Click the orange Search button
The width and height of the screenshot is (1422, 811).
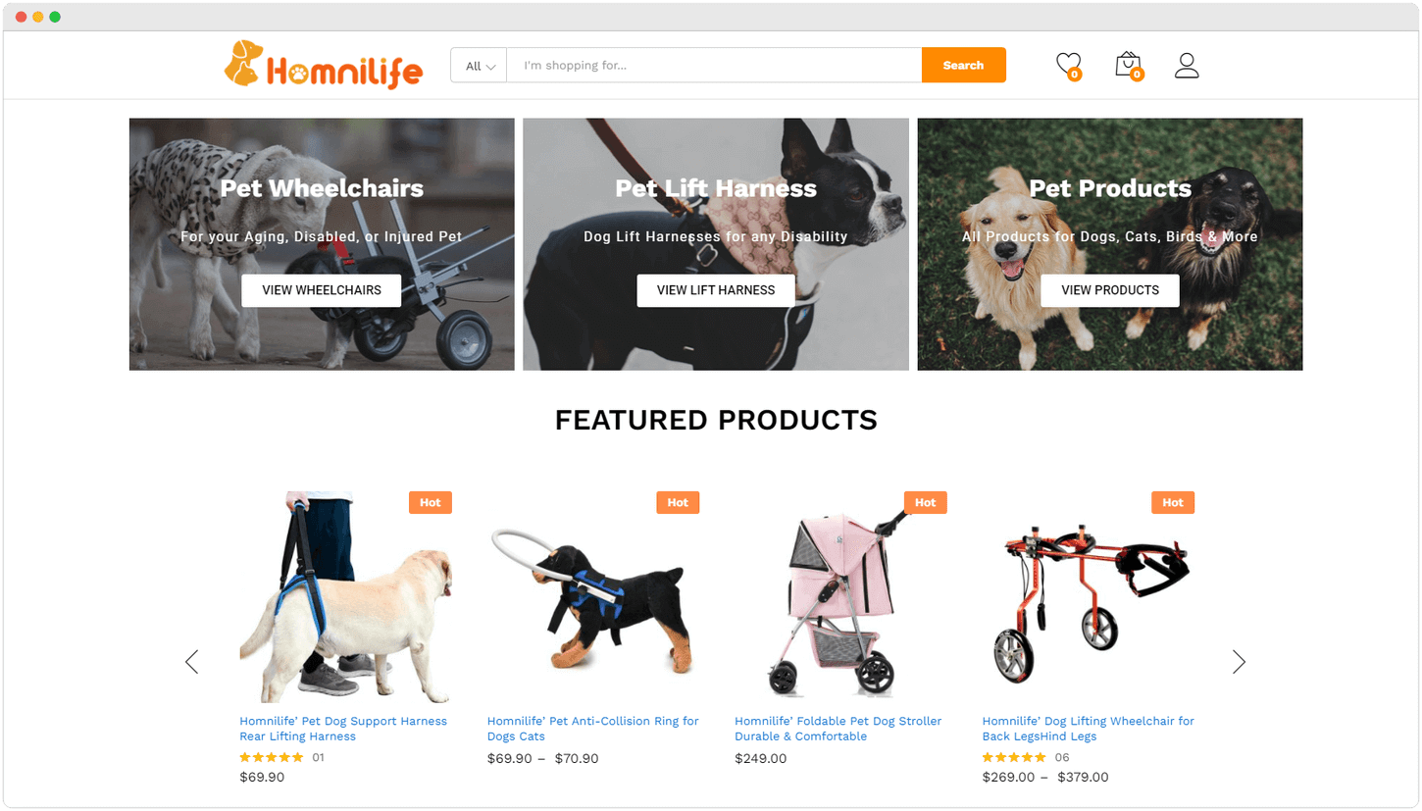pyautogui.click(x=963, y=66)
